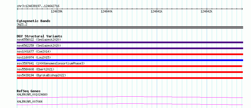Viewport: 251px width, 108px height.
Task: Select the gray 3q21.2 cytogenetic band bar
Action: point(130,27)
